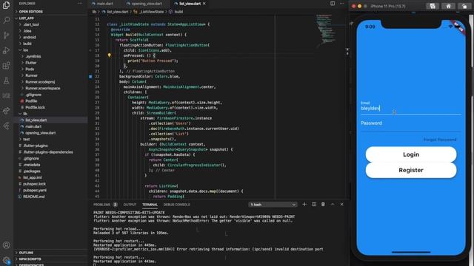The height and width of the screenshot is (266, 474).
Task: Open list_app.iml in the file tree
Action: click(33, 177)
